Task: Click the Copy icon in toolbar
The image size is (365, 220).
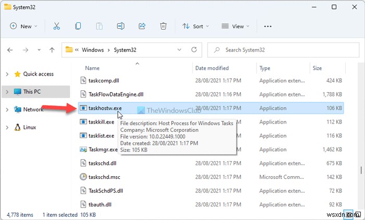Action: (x=78, y=26)
